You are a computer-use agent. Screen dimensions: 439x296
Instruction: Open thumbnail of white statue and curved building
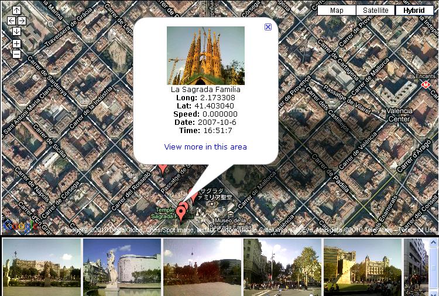122,267
